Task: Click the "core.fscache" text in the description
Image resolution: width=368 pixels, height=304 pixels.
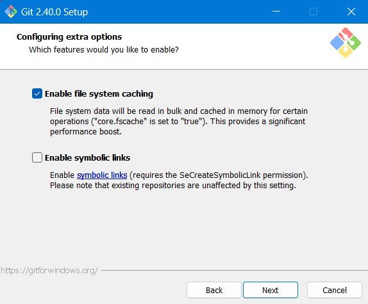Action: (120, 122)
